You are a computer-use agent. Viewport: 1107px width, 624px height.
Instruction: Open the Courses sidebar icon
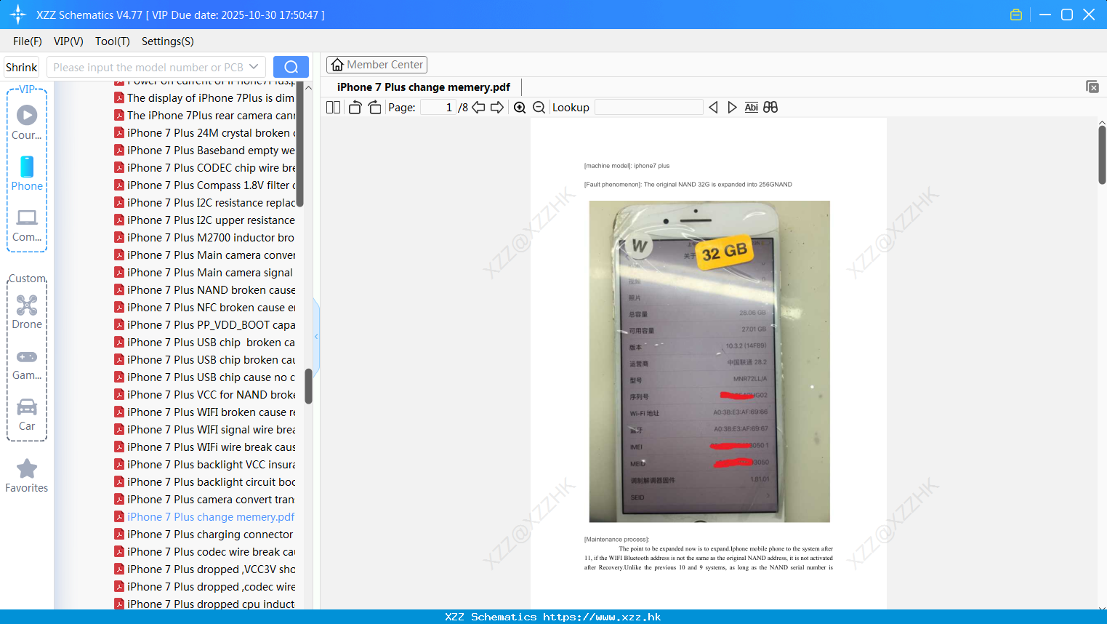(x=27, y=122)
